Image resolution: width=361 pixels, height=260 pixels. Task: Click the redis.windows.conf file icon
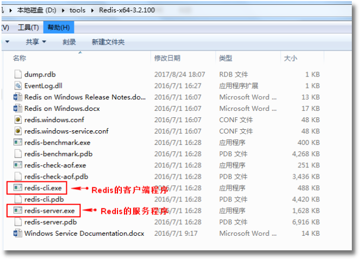[18, 120]
